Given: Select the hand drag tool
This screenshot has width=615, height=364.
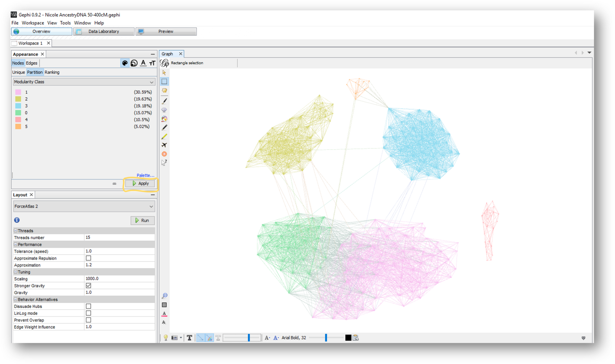Looking at the screenshot, I should [x=164, y=90].
